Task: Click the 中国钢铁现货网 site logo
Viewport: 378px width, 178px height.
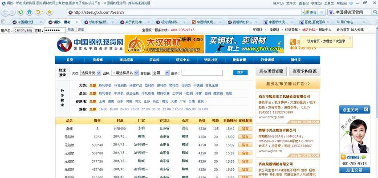Action: (x=89, y=44)
